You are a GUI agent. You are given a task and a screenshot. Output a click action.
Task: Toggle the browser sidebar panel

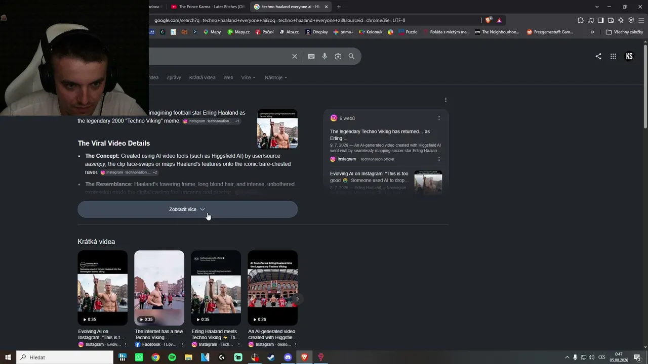600,20
